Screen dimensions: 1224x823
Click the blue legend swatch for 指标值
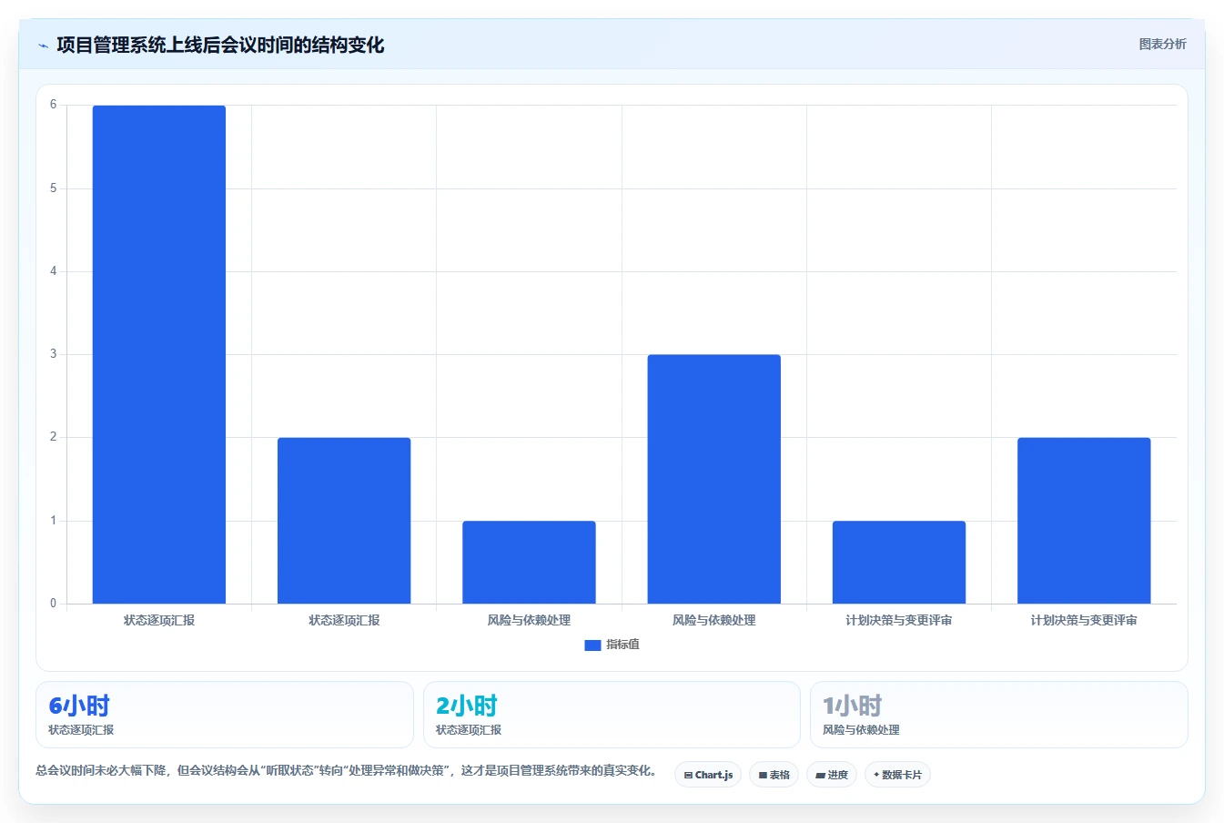tap(592, 645)
